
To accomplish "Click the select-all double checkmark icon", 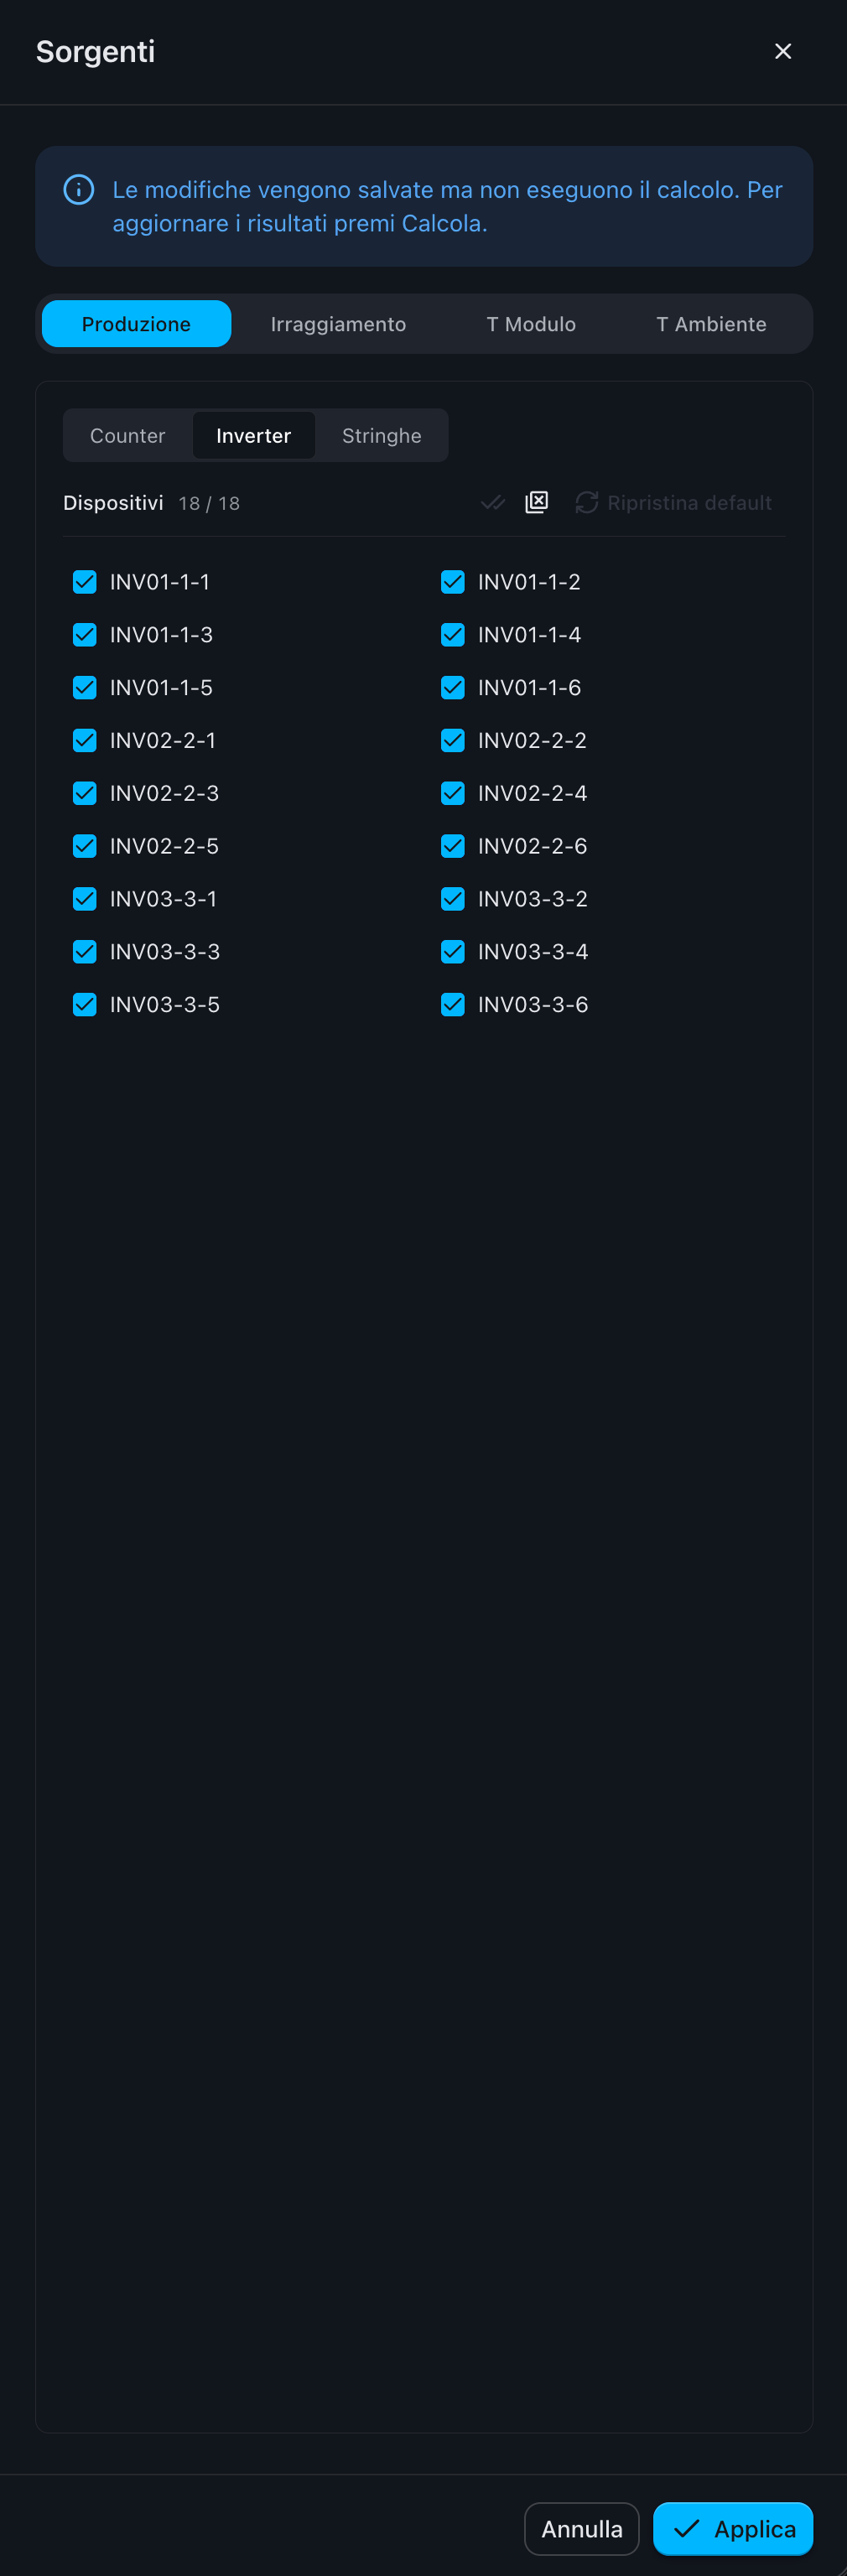I will [x=493, y=502].
